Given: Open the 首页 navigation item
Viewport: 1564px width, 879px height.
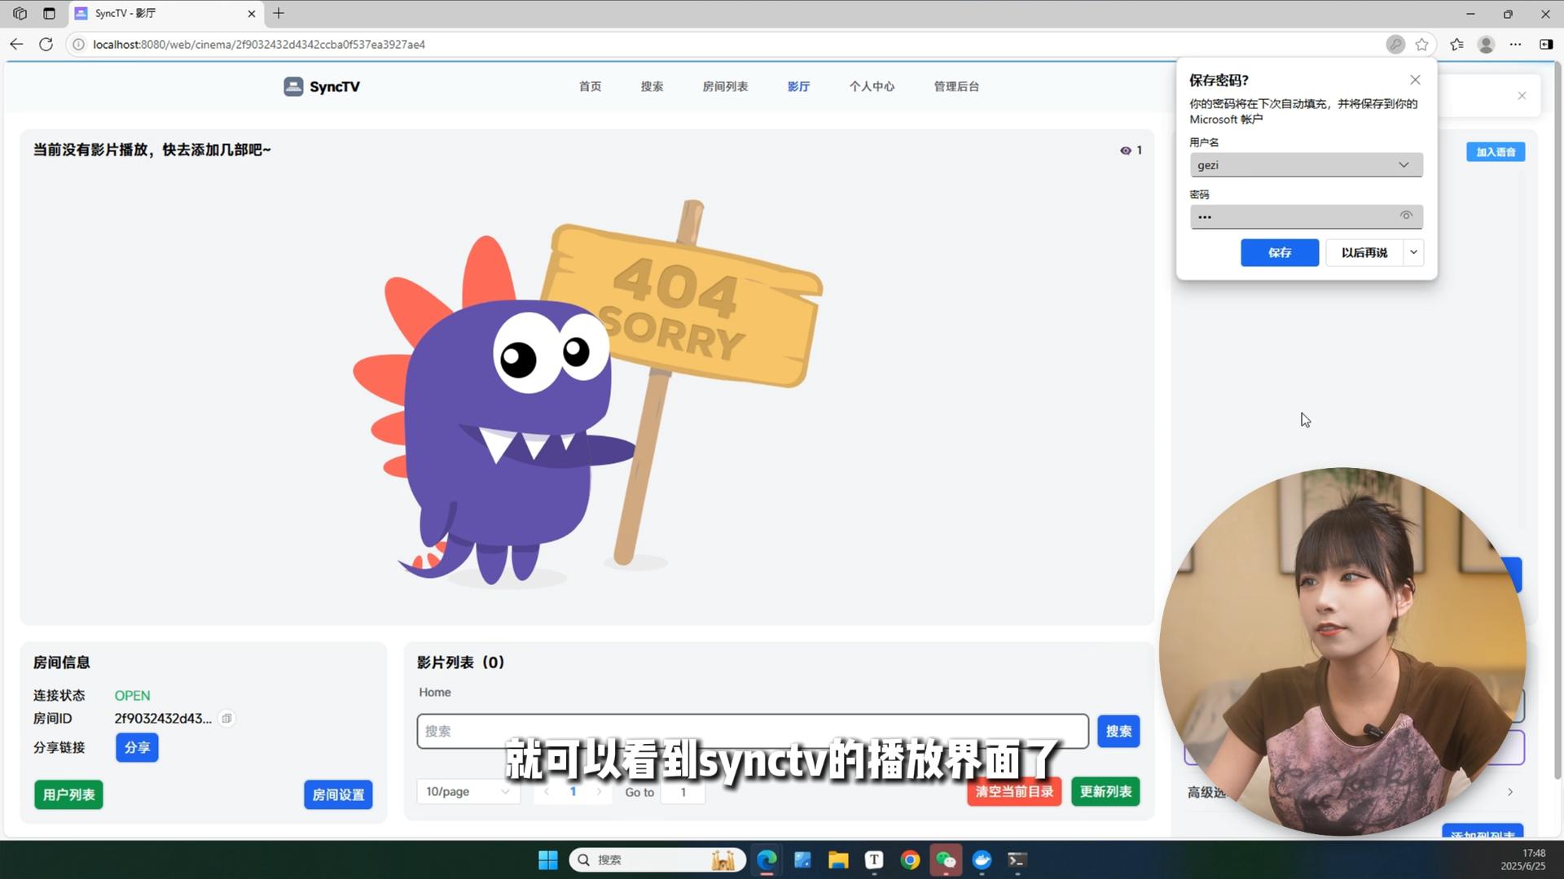Looking at the screenshot, I should [590, 86].
